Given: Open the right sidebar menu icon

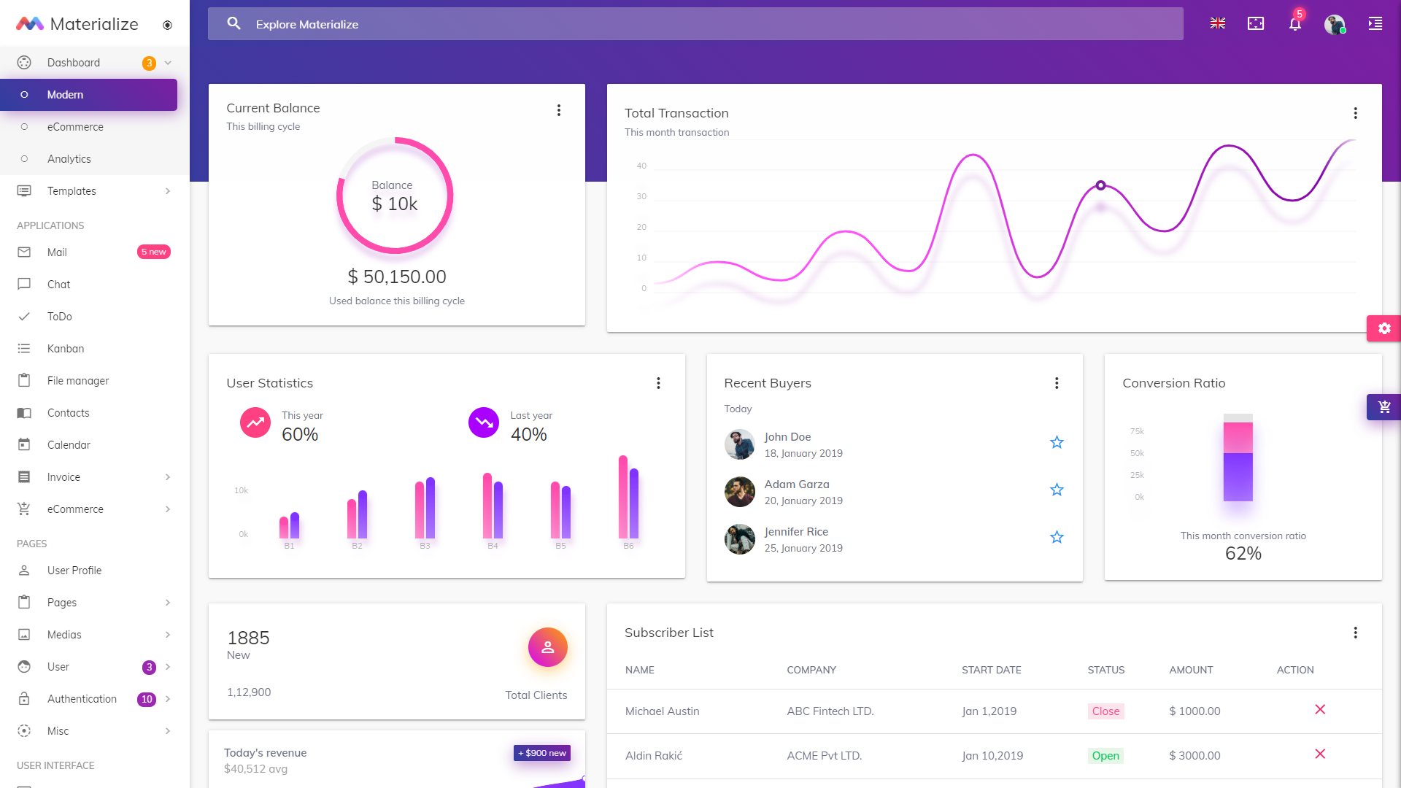Looking at the screenshot, I should 1375,24.
